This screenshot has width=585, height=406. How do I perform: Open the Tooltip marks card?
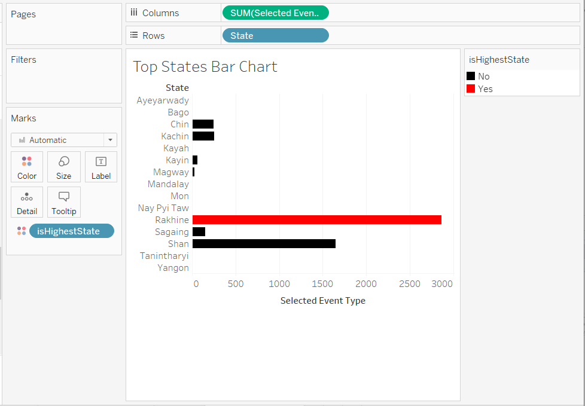click(63, 202)
